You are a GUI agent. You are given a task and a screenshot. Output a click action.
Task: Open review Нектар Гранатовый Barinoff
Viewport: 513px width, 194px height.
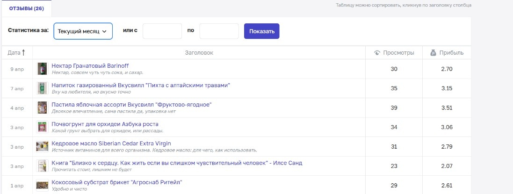(90, 66)
